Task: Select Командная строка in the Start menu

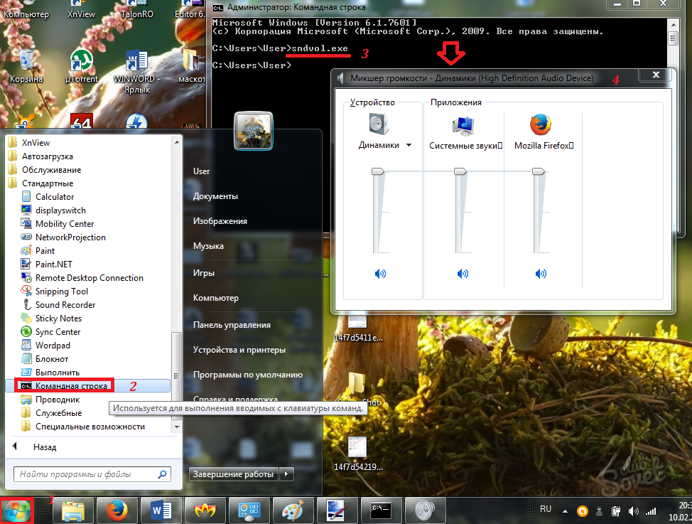Action: (x=71, y=386)
